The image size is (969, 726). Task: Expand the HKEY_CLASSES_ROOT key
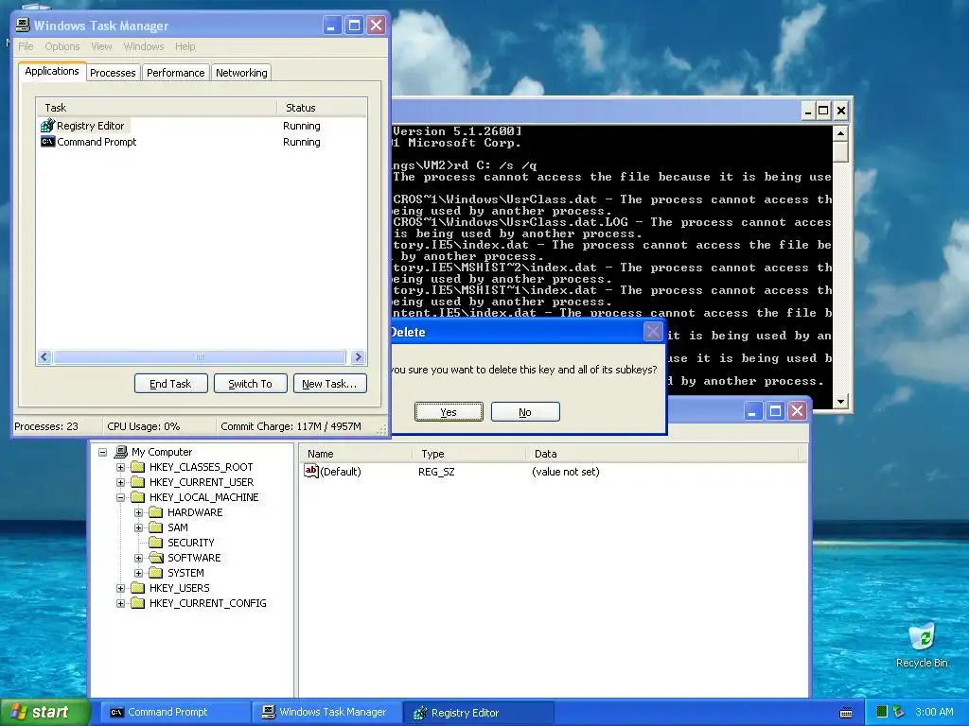tap(120, 467)
